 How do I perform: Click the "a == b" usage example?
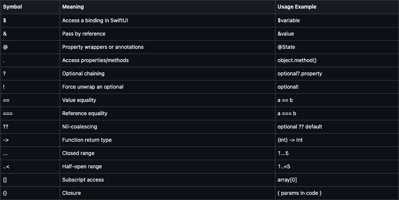pyautogui.click(x=285, y=100)
